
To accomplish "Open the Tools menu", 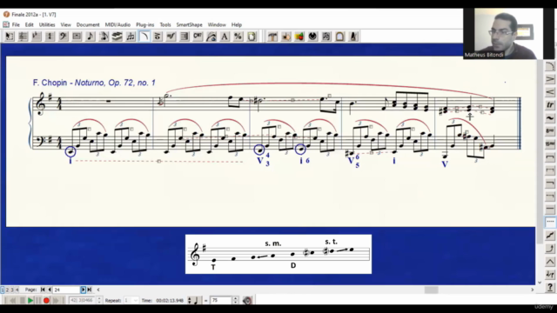I will (x=165, y=25).
